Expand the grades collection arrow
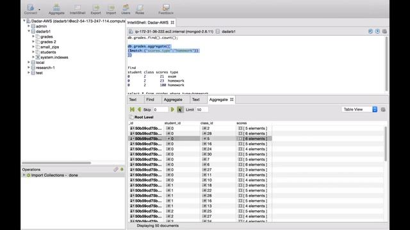 click(x=33, y=36)
